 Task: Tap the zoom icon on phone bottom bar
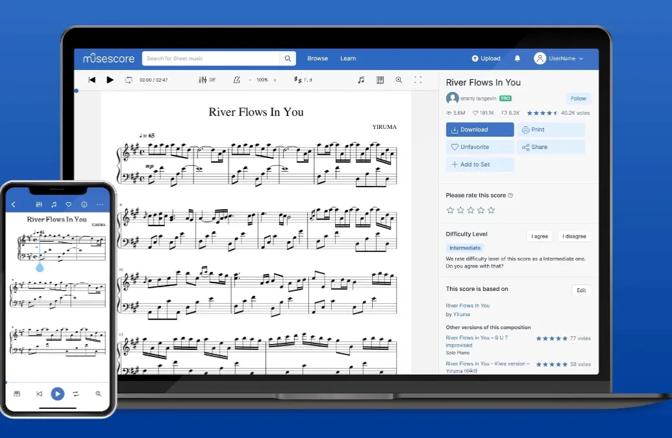pos(99,393)
